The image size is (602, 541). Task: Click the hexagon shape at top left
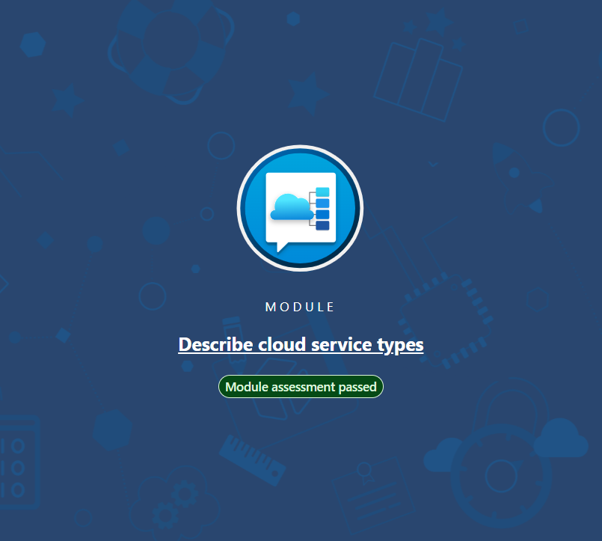click(33, 45)
